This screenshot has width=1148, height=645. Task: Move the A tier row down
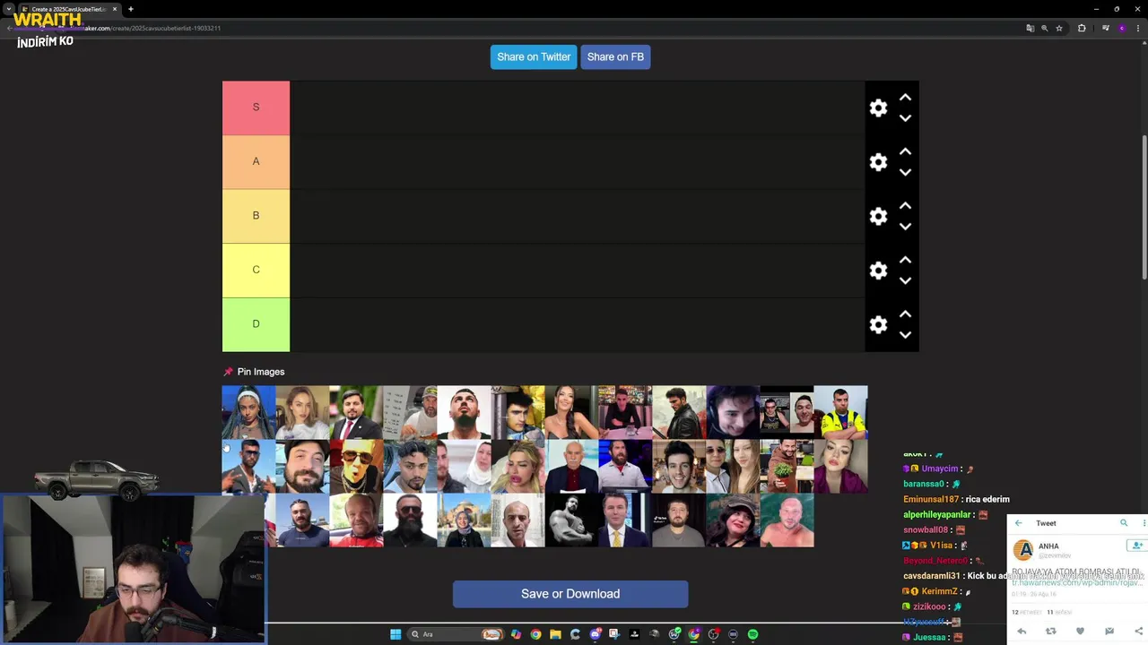[x=905, y=172]
